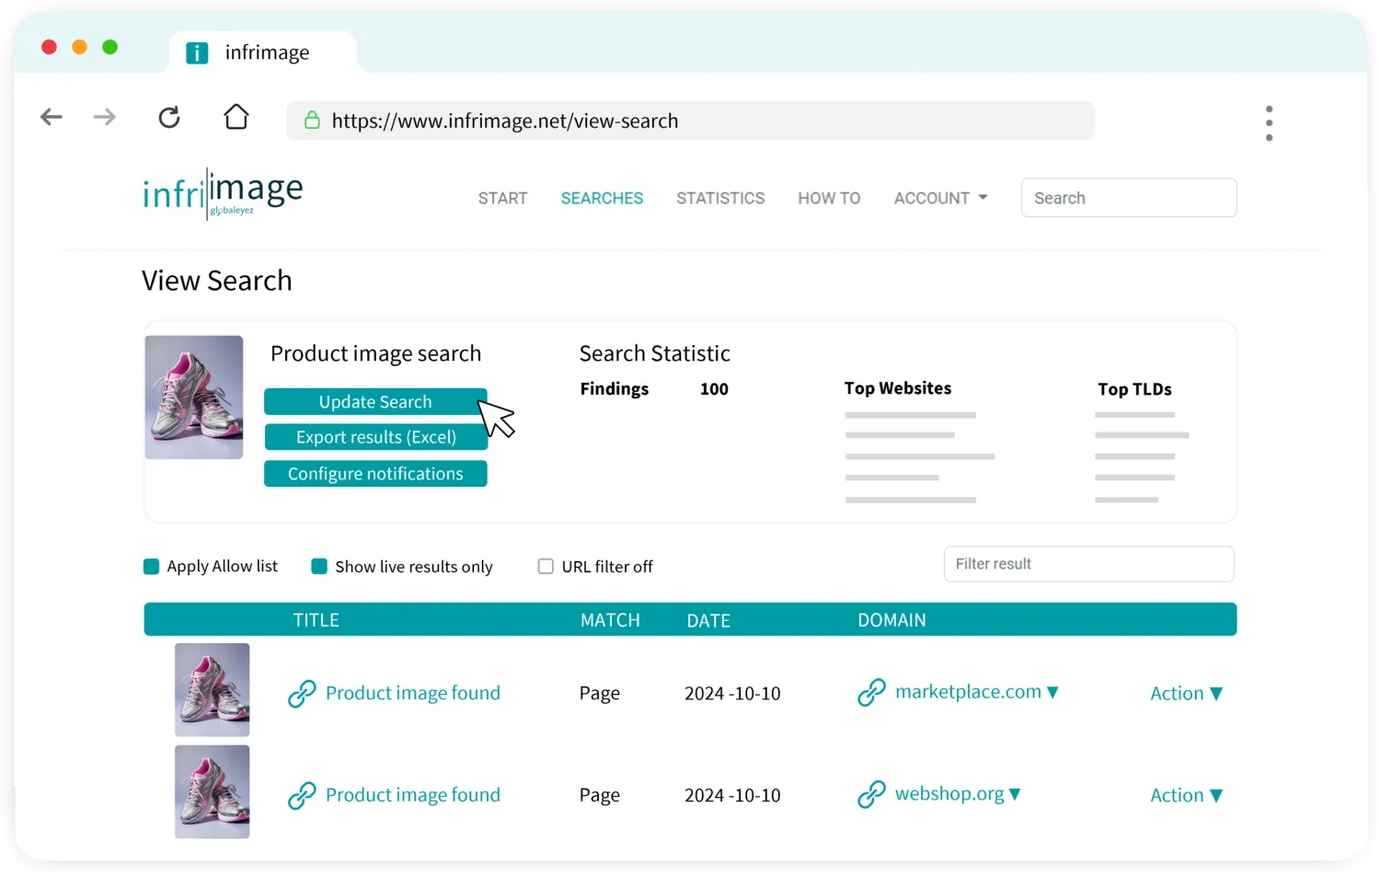This screenshot has height=876, width=1380.
Task: Open the STATISTICS navigation item
Action: (x=720, y=198)
